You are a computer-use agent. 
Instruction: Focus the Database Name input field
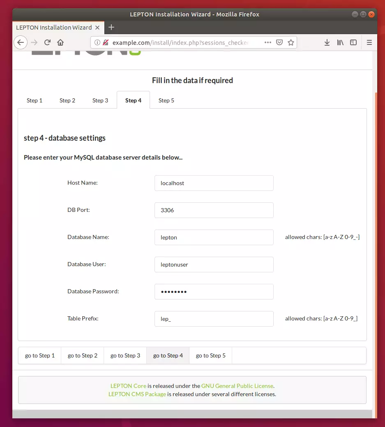click(214, 237)
